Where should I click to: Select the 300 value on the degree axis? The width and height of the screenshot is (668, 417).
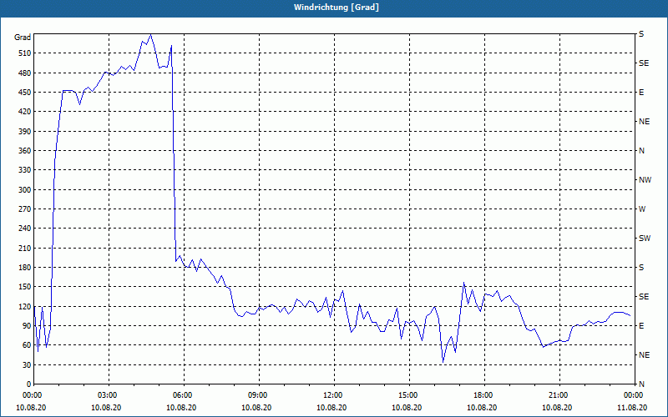[x=25, y=190]
